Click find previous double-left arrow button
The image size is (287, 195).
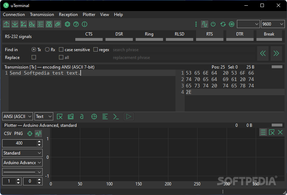click(263, 53)
